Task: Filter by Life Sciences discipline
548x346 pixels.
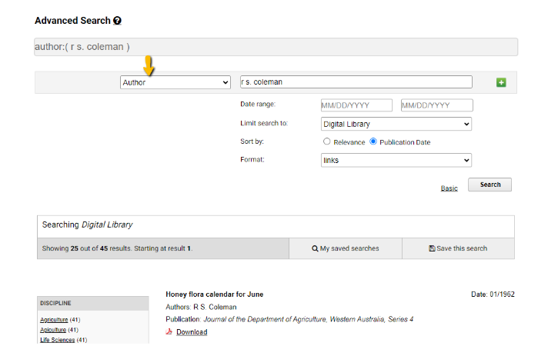Action: [57, 340]
